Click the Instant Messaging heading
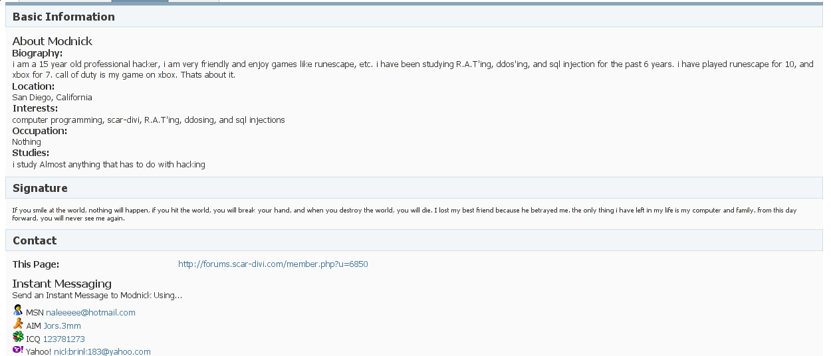Screen dimensions: 831x356 (x=62, y=284)
